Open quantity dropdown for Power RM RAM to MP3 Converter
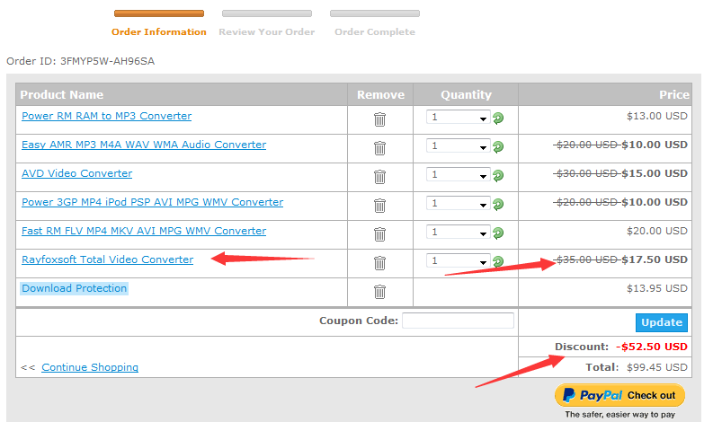 point(459,118)
